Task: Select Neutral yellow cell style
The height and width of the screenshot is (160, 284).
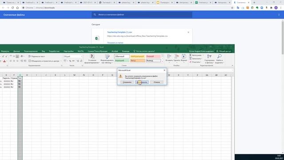Action: tap(138, 56)
